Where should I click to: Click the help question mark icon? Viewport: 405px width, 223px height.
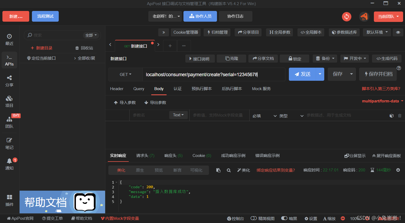pyautogui.click(x=399, y=68)
